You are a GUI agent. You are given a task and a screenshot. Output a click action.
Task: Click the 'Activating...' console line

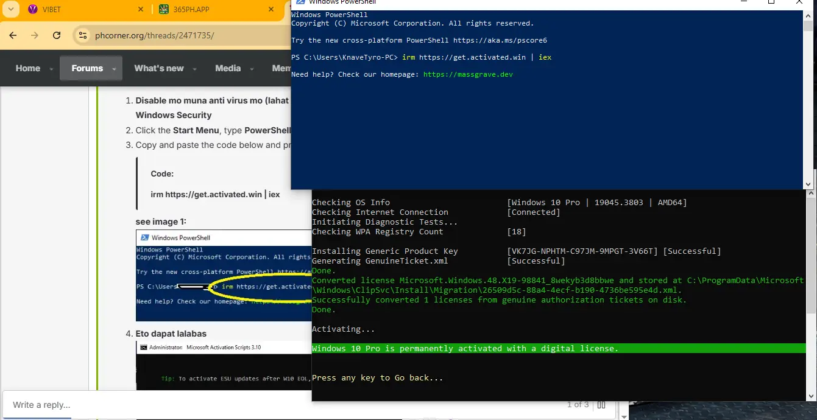[344, 329]
